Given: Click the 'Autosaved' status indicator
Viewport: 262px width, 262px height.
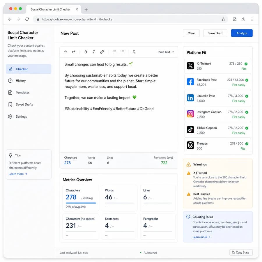Looking at the screenshot, I should 148,253.
